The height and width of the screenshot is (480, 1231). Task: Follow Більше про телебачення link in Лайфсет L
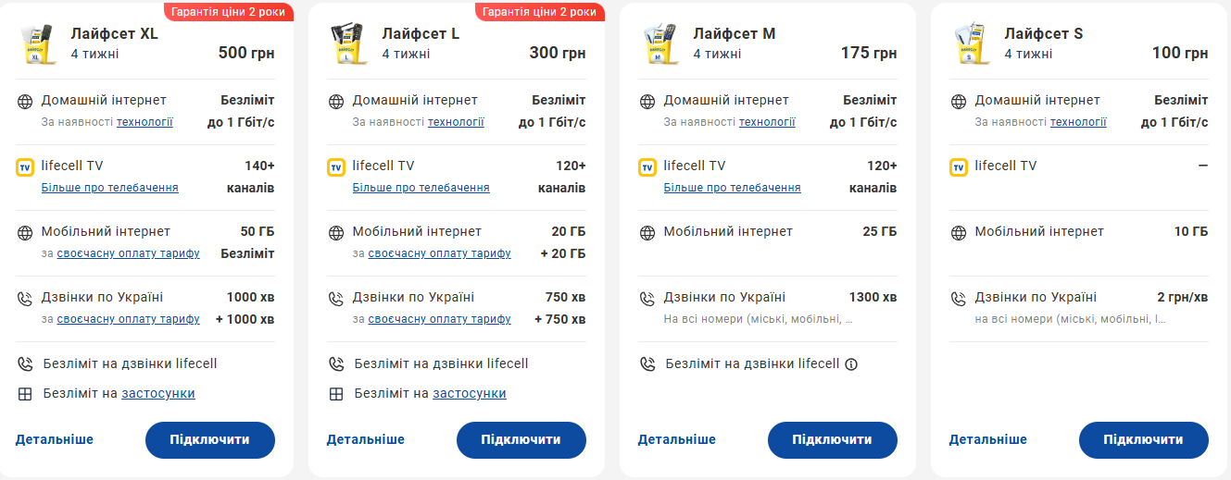[x=421, y=188]
